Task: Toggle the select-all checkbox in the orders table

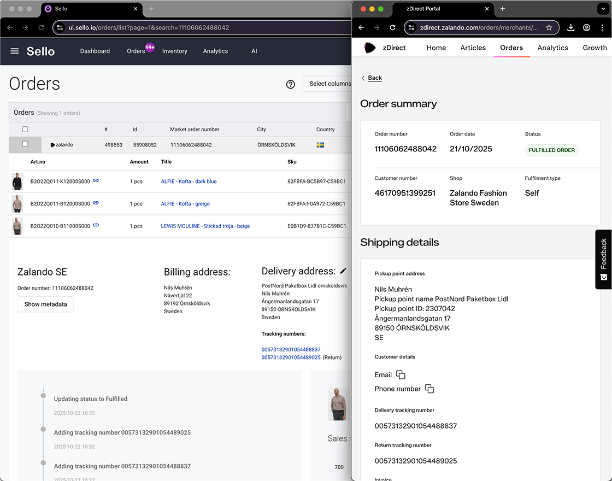Action: pyautogui.click(x=25, y=129)
